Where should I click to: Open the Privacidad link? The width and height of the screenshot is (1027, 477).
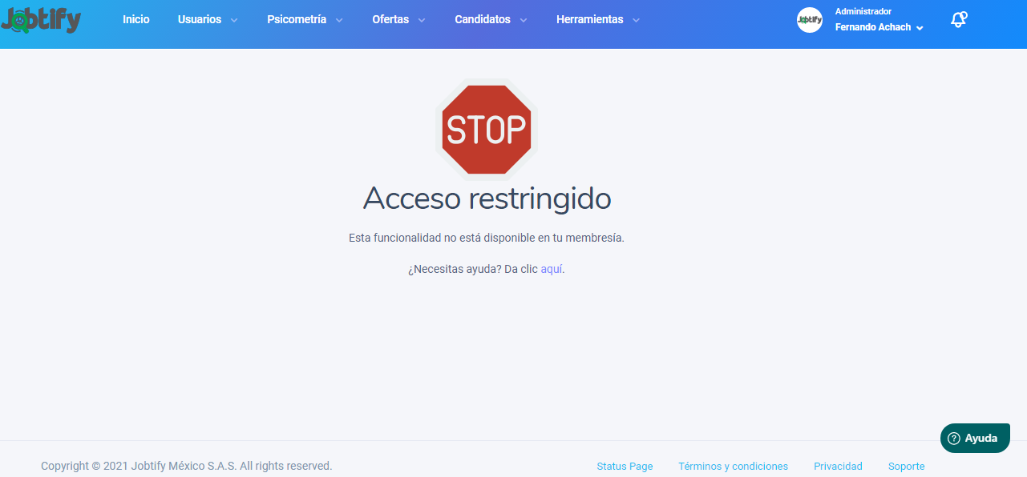click(x=838, y=466)
